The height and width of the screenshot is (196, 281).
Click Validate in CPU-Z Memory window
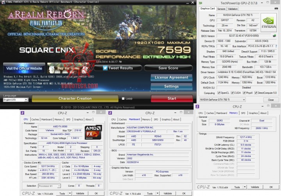coord(254,187)
